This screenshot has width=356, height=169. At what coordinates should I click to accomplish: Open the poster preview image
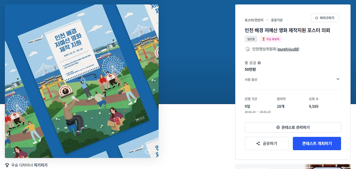[82, 81]
